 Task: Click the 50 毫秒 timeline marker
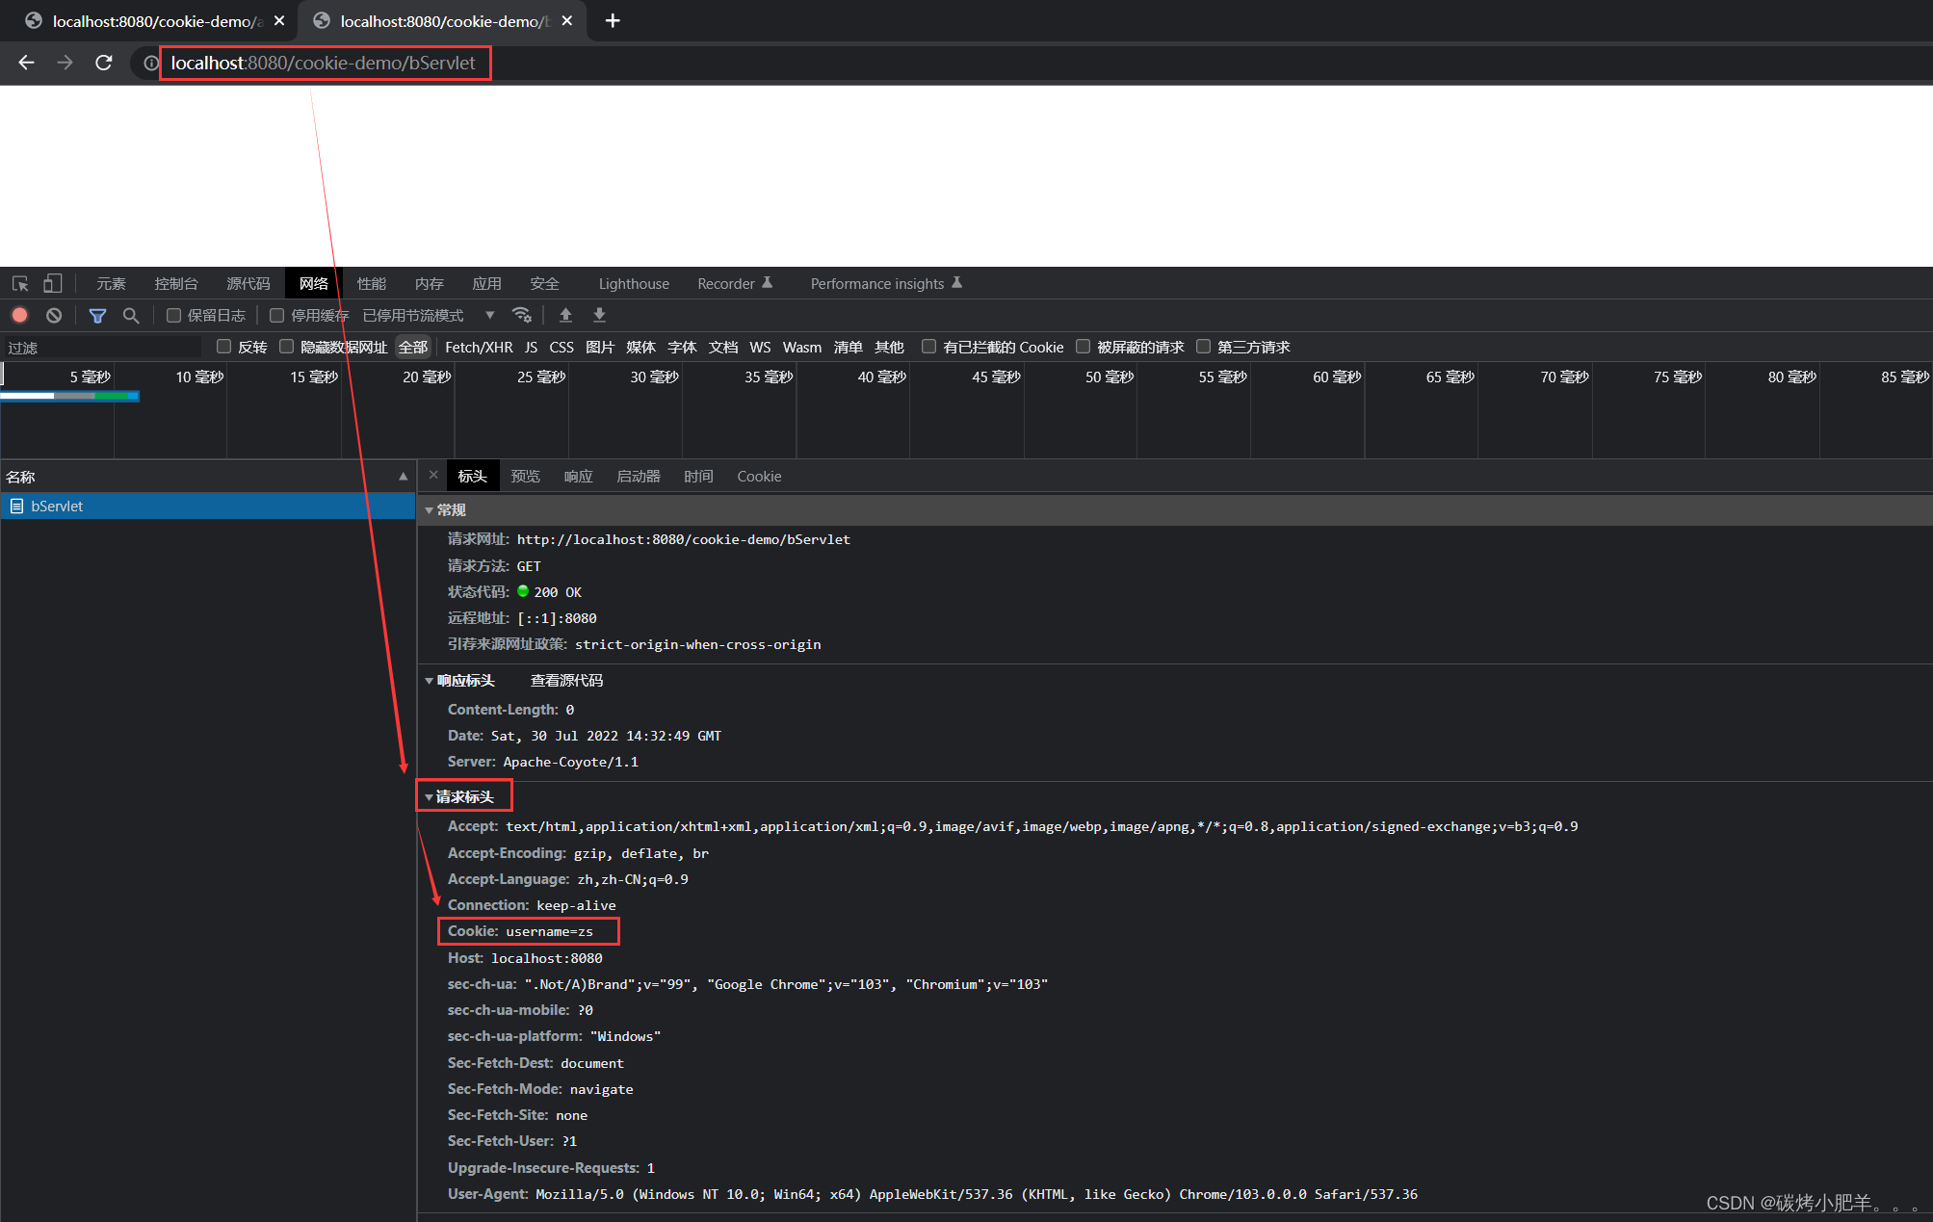[1110, 377]
